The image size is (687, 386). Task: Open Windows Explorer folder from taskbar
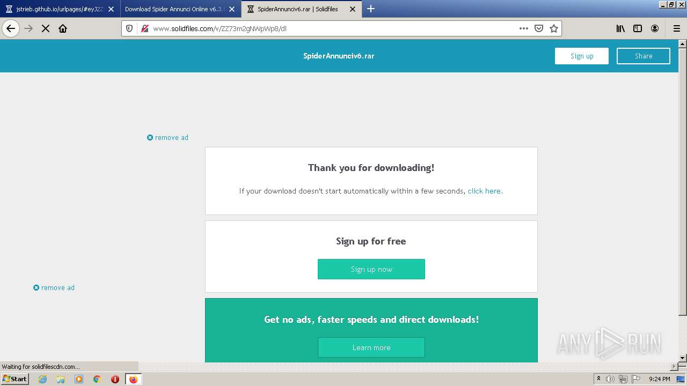click(61, 379)
